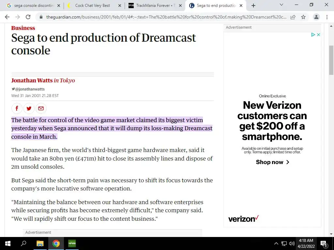Click the Wed 31 Jan 2001 timestamp

point(35,96)
